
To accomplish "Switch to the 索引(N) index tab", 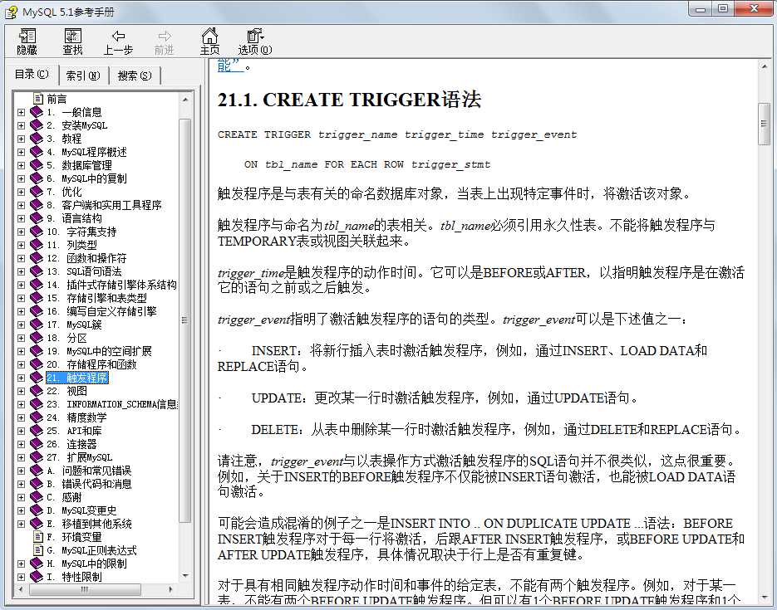I will [83, 76].
